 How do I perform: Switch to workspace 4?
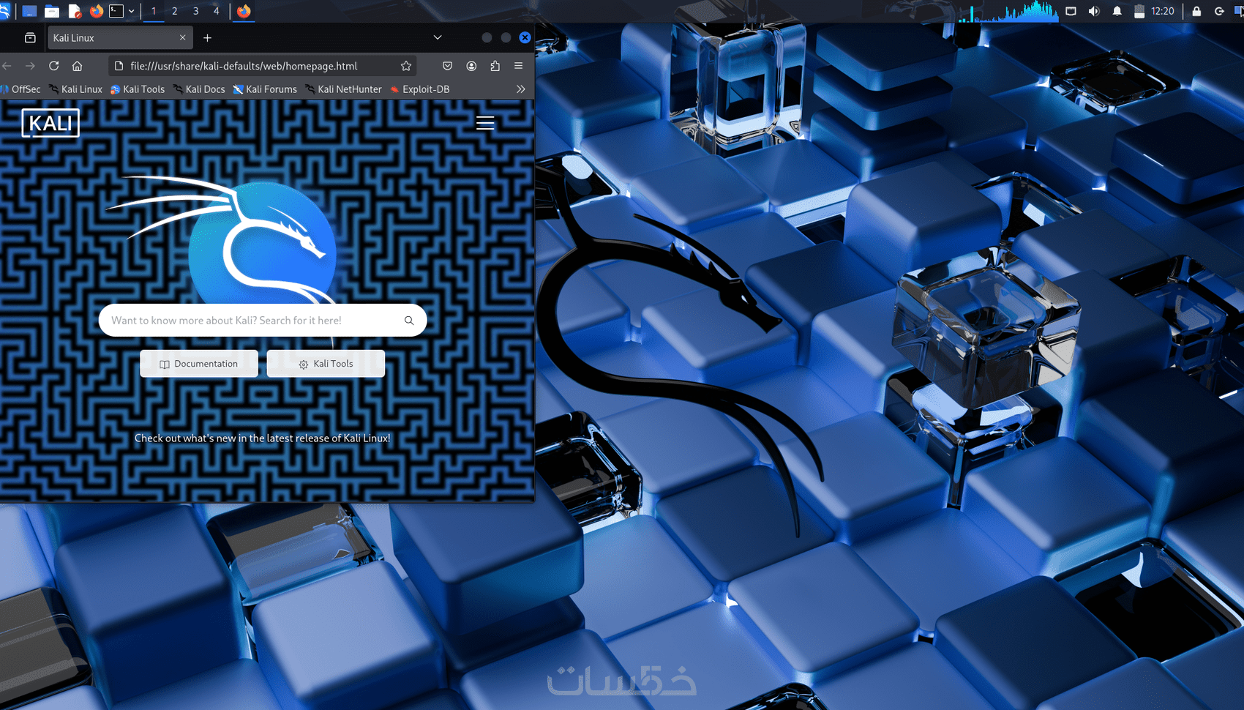(x=216, y=11)
